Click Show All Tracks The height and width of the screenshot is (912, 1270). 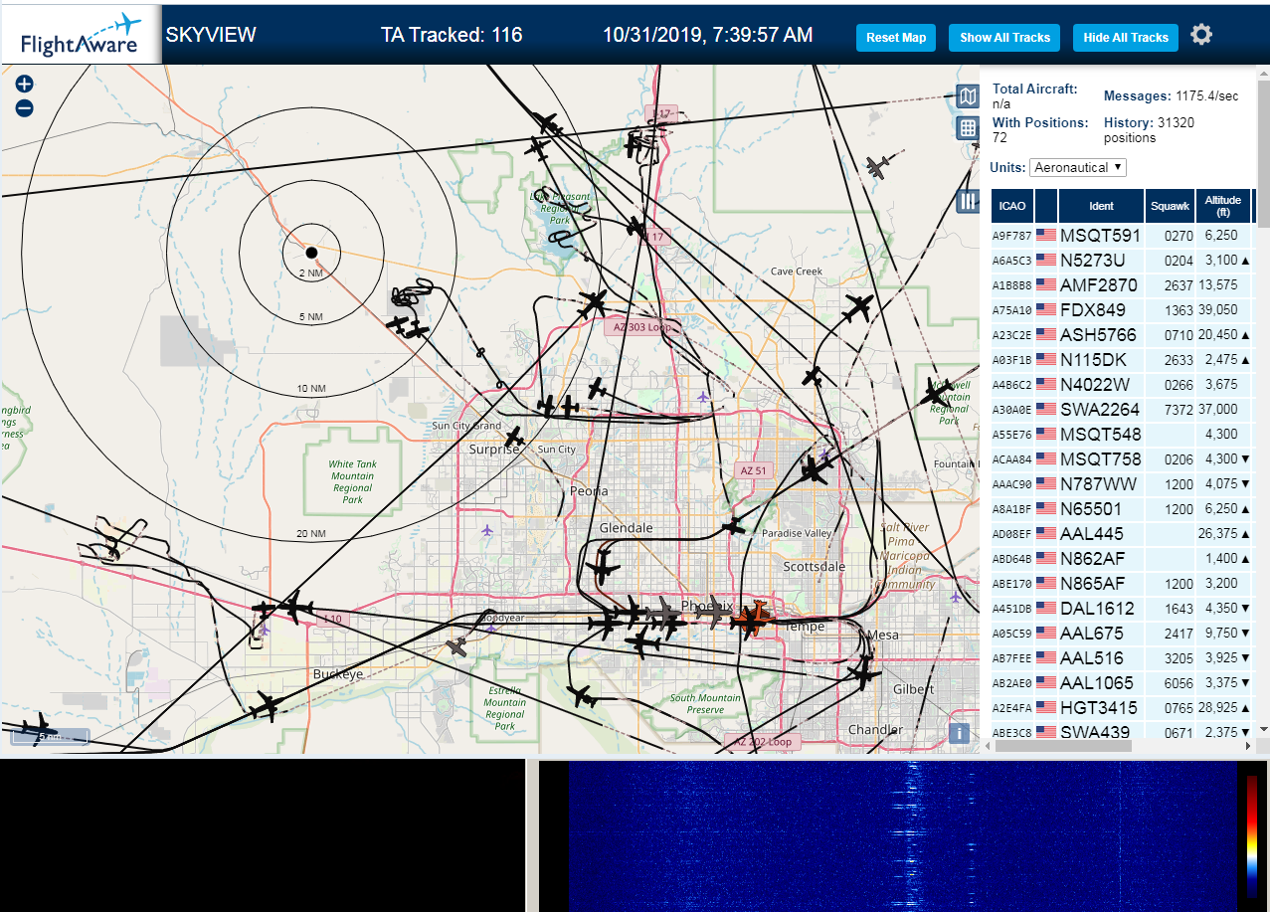(1004, 38)
